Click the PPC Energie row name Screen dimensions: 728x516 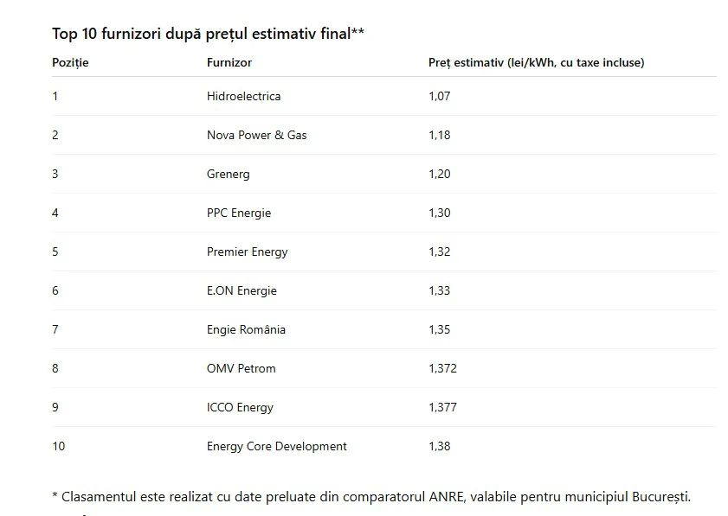[239, 213]
